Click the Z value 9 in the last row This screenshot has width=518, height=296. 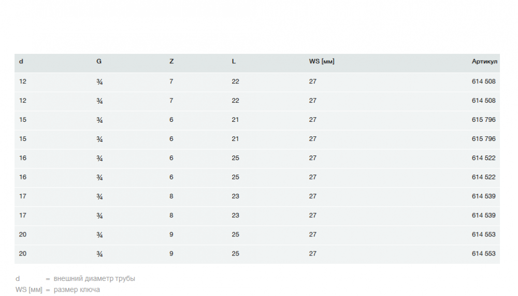(x=171, y=253)
